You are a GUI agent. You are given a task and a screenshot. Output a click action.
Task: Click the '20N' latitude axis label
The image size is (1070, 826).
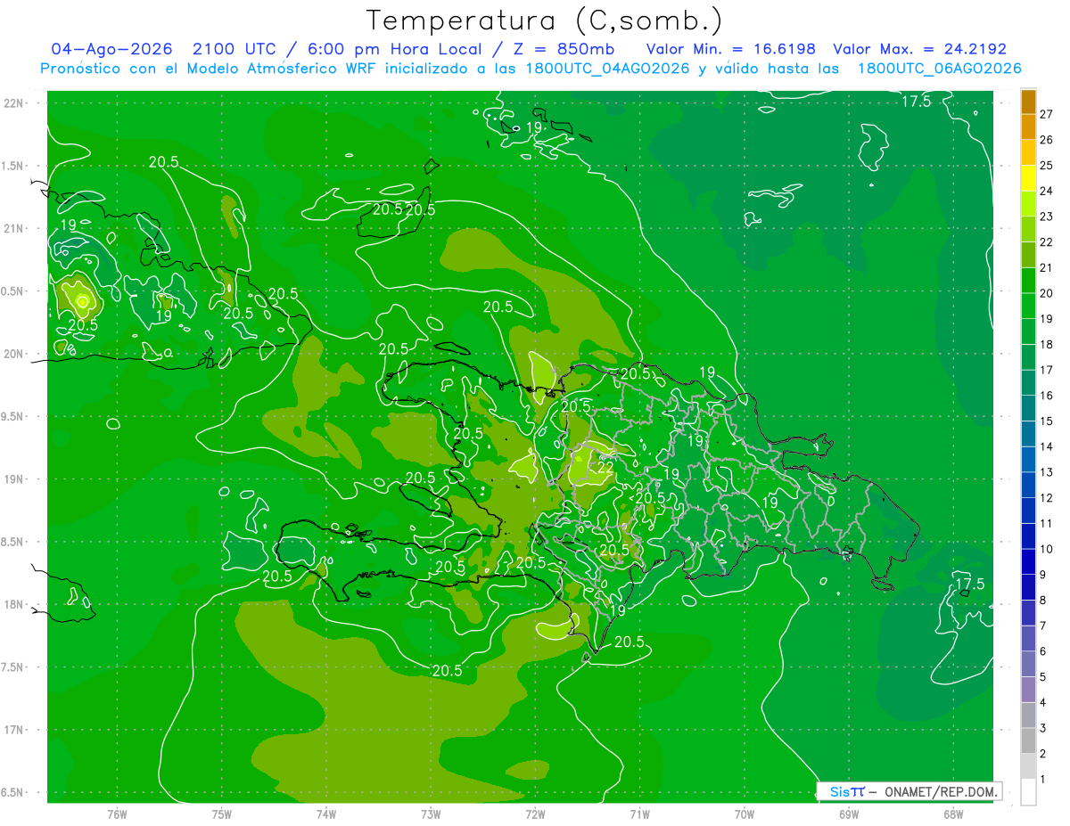(x=12, y=354)
